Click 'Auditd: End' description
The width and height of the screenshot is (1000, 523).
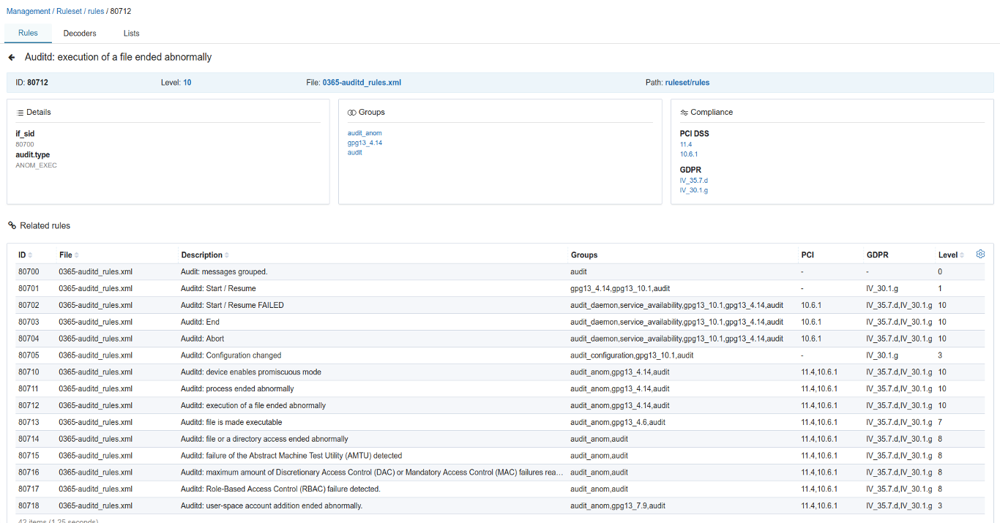[x=200, y=322]
